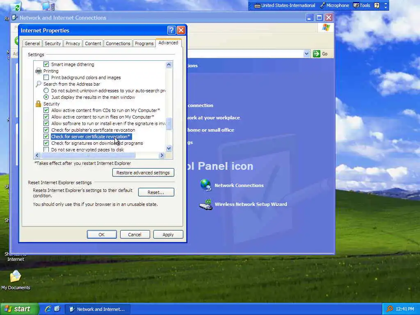Click the Printing category printer icon
The width and height of the screenshot is (420, 315).
38,71
